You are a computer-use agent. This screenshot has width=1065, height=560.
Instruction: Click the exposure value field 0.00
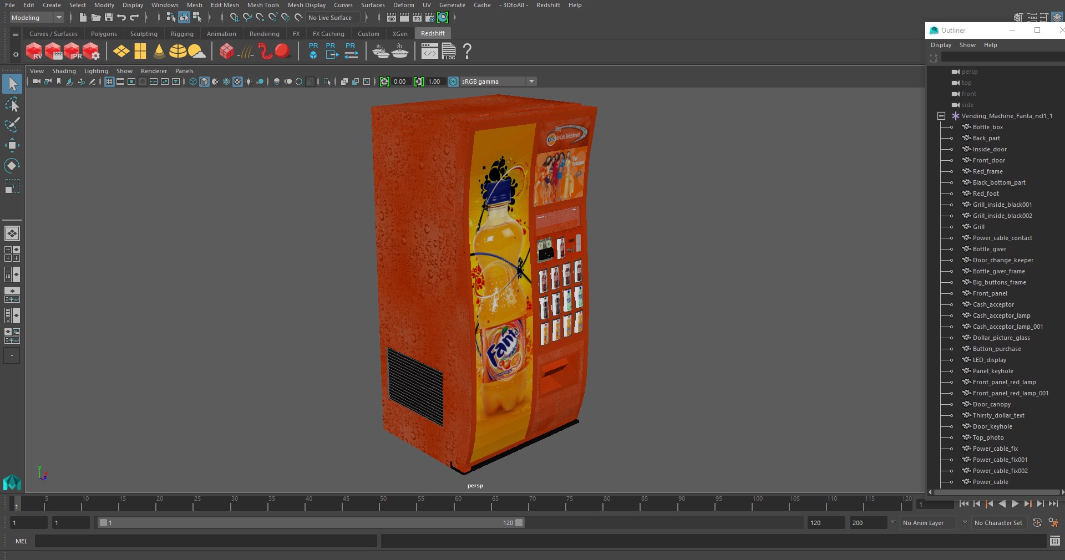[401, 82]
